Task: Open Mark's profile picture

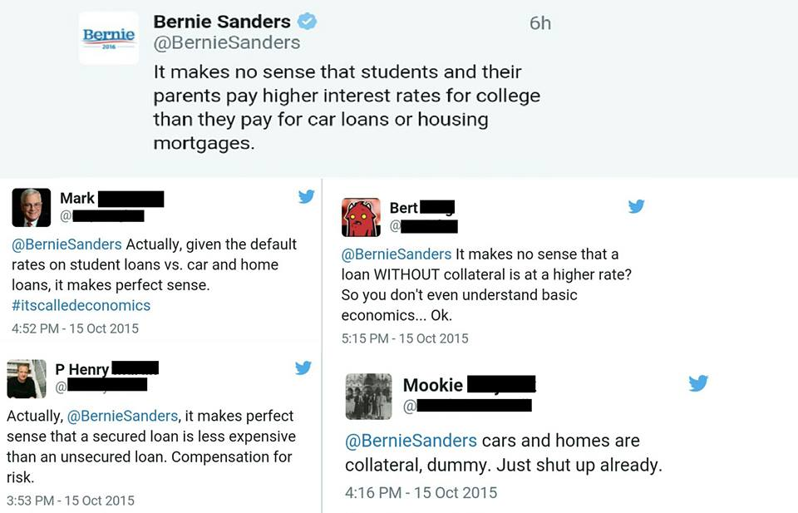Action: [31, 208]
